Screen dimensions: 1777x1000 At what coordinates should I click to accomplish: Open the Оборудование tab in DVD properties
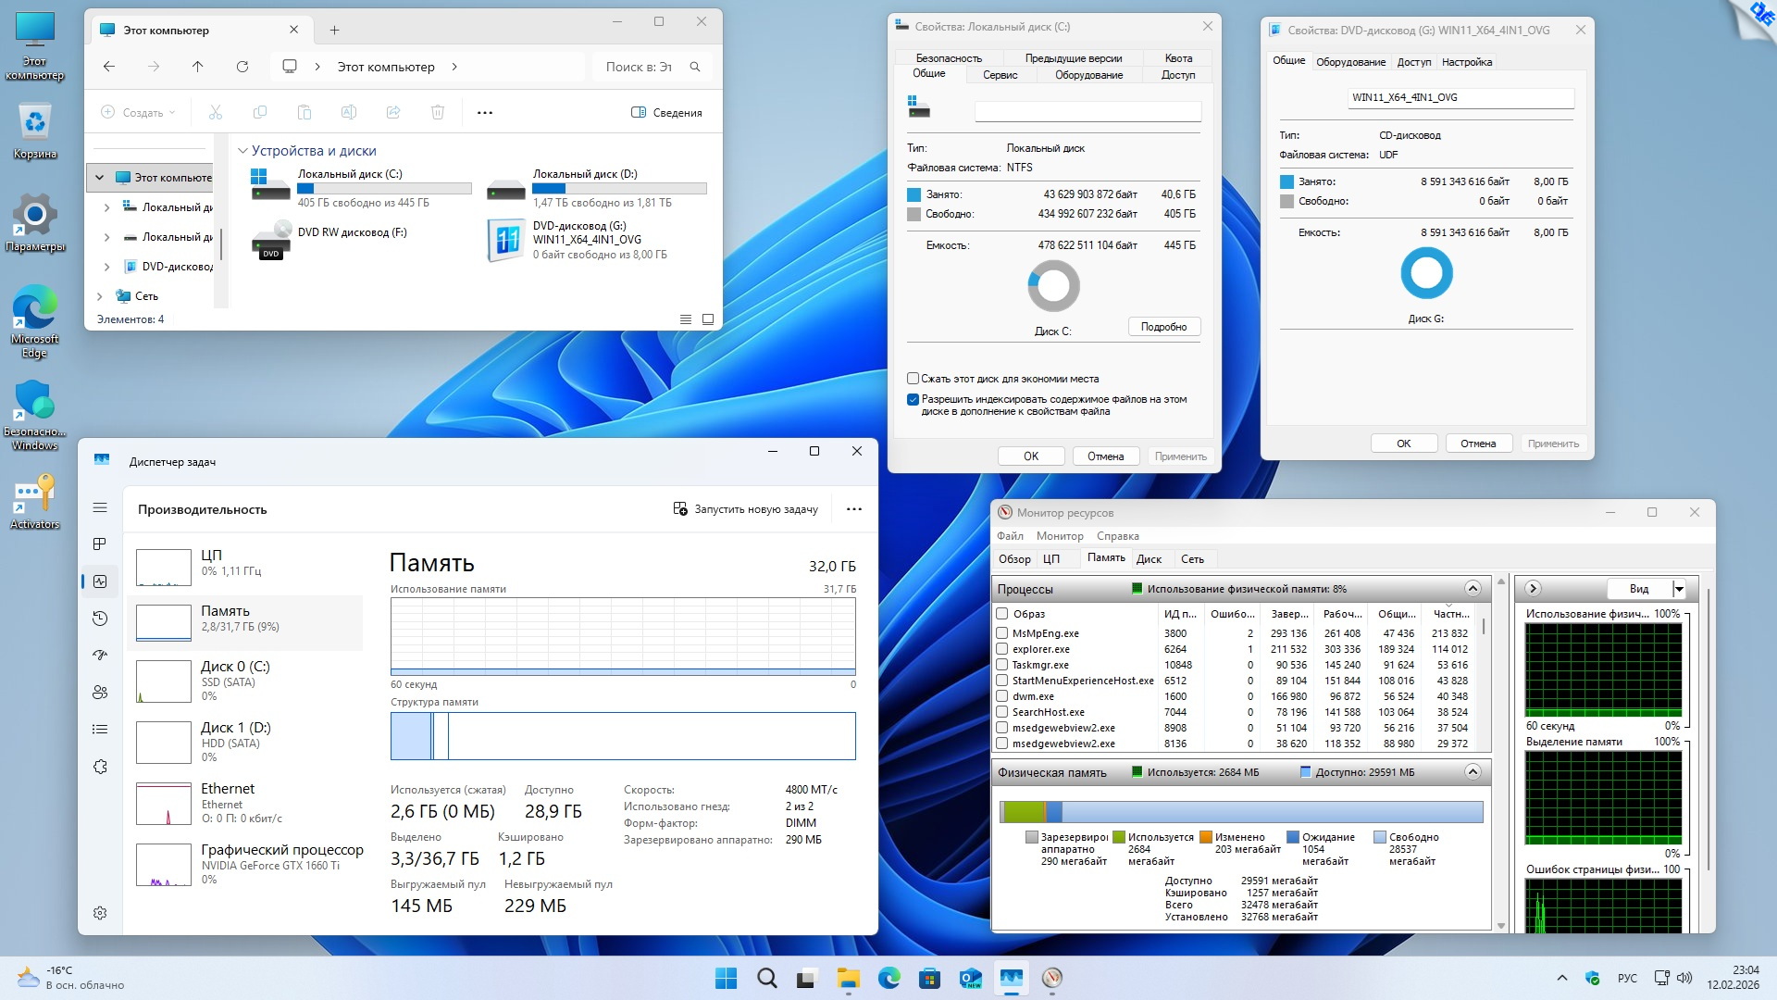coord(1350,62)
